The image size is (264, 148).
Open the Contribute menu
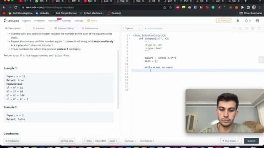147,141
